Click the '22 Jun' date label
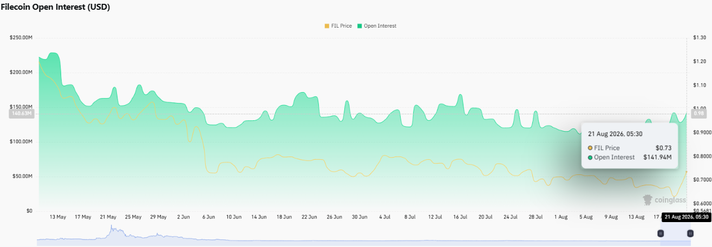The height and width of the screenshot is (247, 712). point(309,217)
